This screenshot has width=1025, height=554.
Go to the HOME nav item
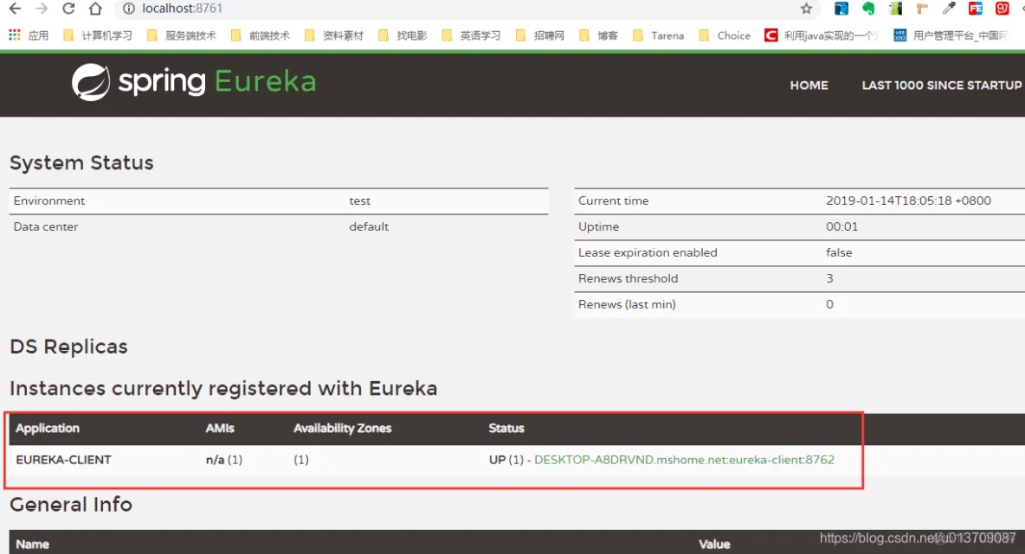pos(809,86)
